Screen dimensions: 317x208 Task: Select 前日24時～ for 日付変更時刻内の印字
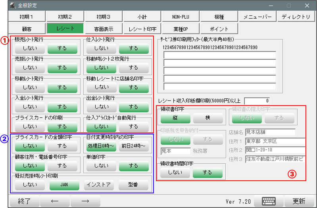tap(133, 146)
